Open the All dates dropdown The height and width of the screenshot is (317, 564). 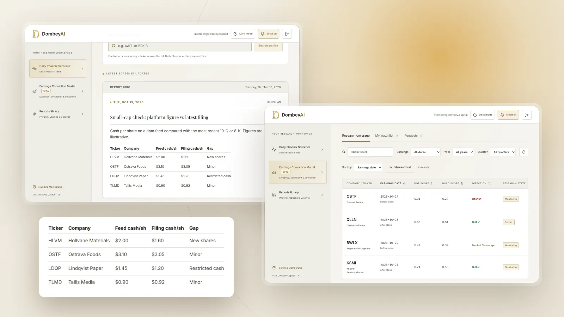pos(426,152)
